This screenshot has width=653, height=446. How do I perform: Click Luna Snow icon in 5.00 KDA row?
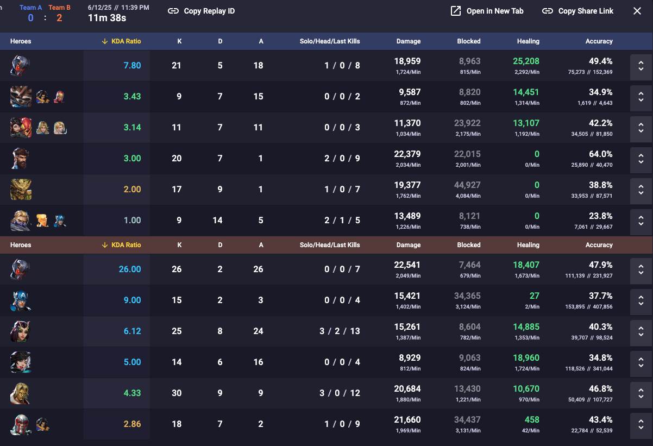[x=21, y=362]
